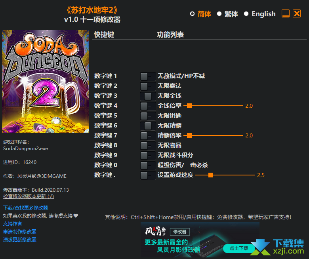Click the 金钱倍率 slider handle
Screen dimensions: 309x259
189,106
